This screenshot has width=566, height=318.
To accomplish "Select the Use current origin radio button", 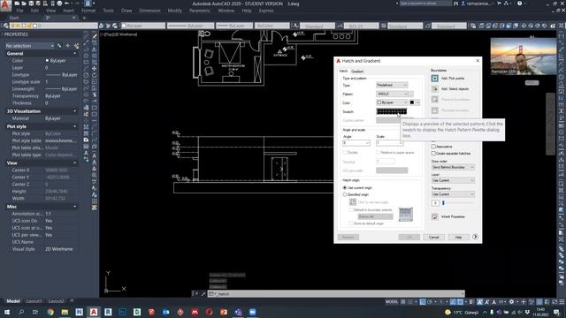I will click(345, 188).
